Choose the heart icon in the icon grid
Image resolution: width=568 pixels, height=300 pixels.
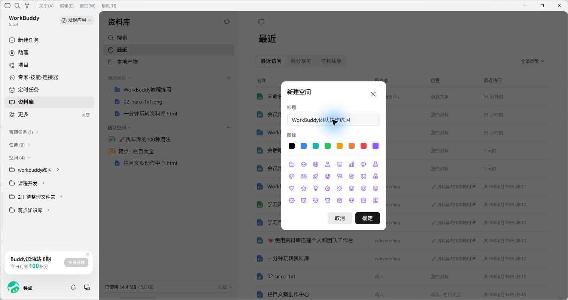(x=292, y=188)
